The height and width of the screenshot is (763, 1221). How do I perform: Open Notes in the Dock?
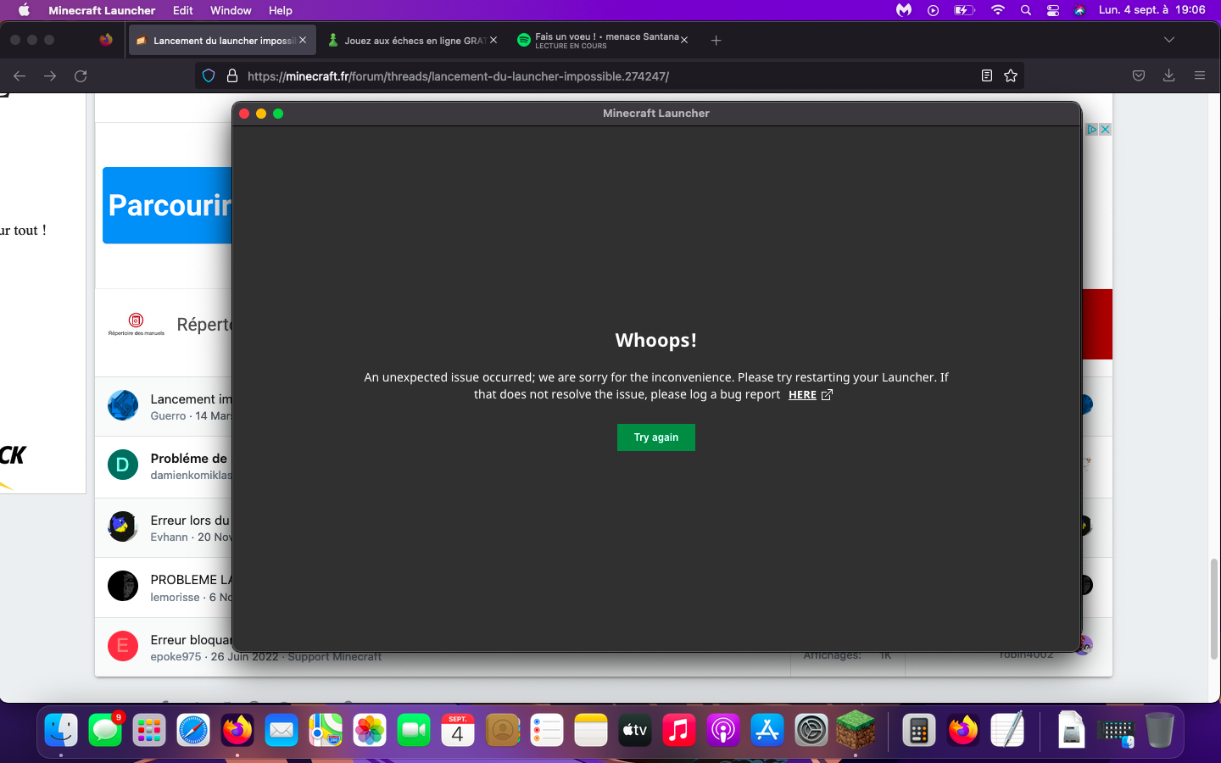(591, 730)
